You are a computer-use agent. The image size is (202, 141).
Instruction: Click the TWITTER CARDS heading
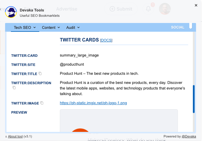click(79, 40)
